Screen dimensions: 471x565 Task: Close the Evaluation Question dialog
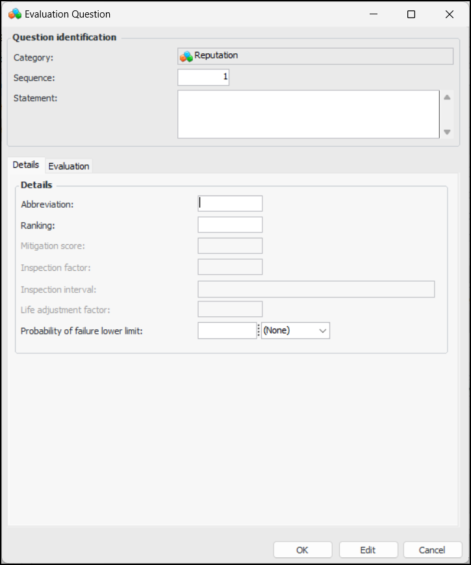tap(450, 14)
